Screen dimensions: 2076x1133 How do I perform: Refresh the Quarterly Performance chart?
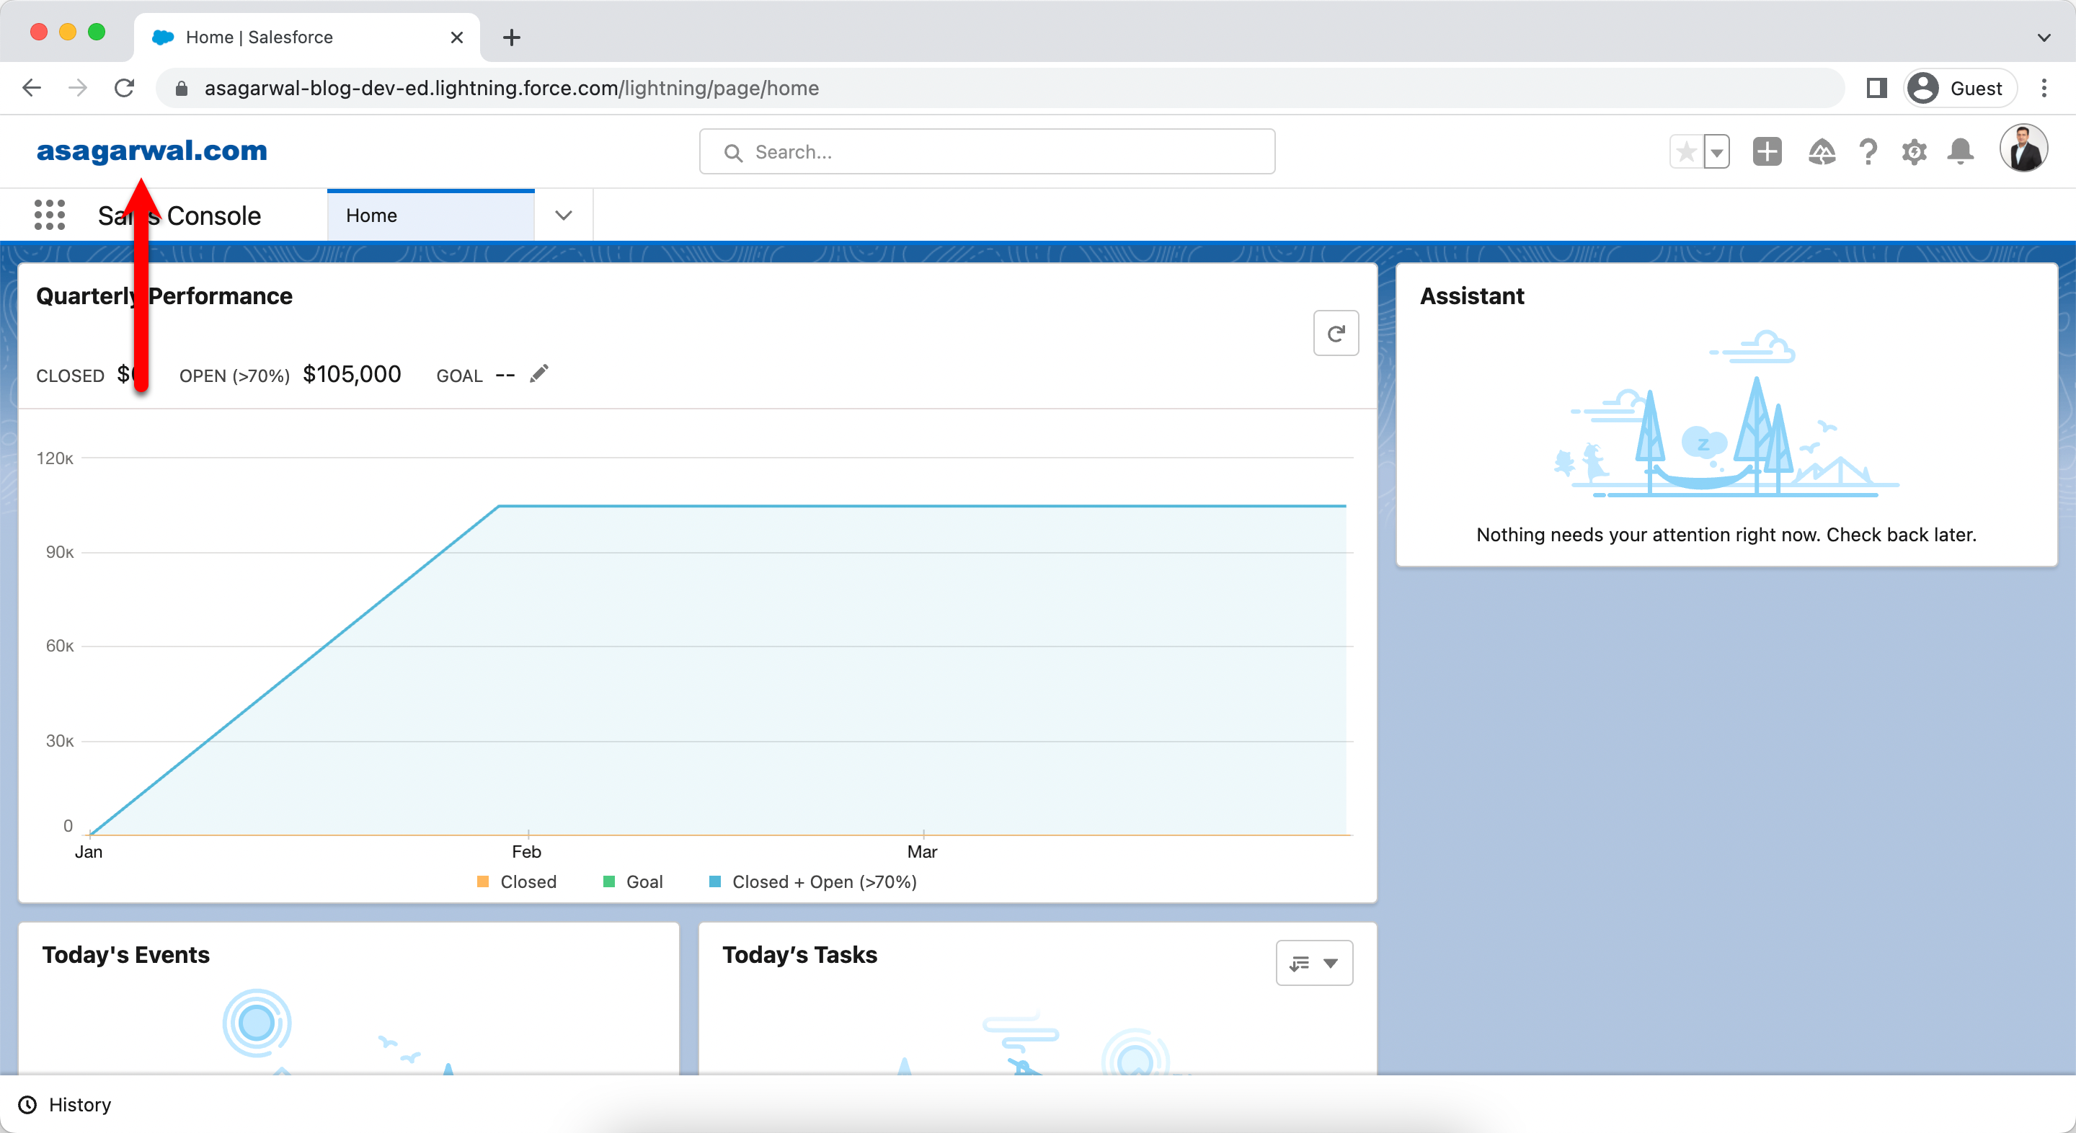1336,333
